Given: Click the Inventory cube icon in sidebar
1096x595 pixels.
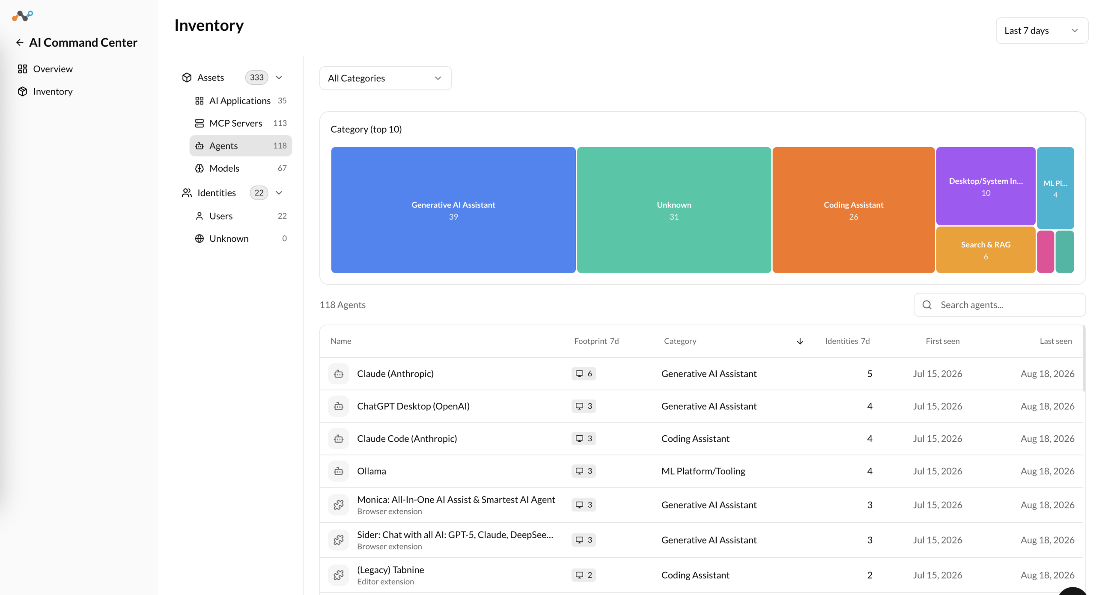Looking at the screenshot, I should click(x=22, y=92).
